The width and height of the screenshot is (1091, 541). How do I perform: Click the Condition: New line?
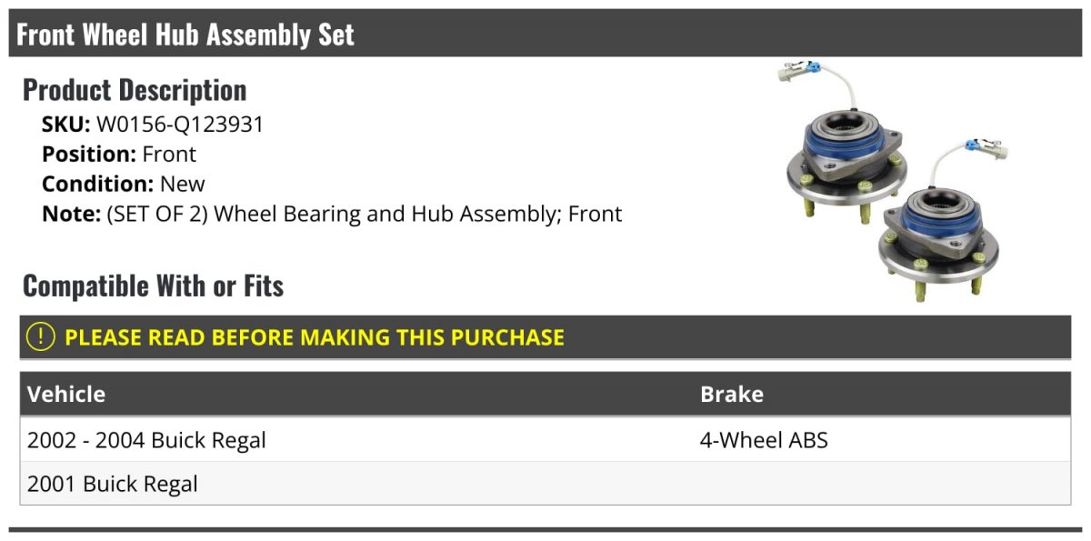click(124, 184)
